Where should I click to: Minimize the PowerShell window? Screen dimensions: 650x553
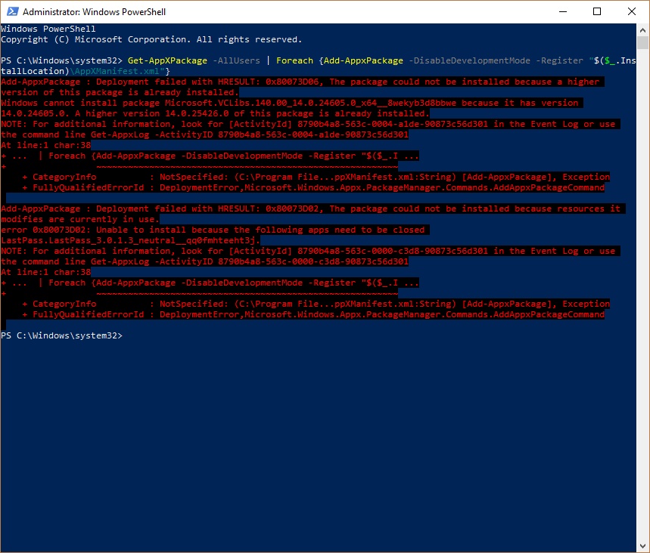[562, 11]
